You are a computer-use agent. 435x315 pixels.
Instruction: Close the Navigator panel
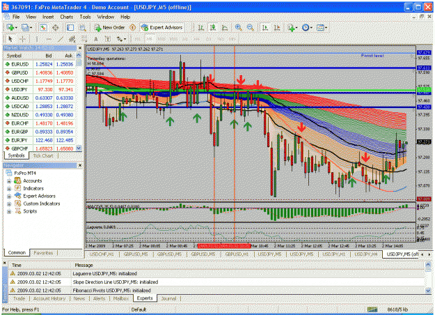[x=80, y=166]
